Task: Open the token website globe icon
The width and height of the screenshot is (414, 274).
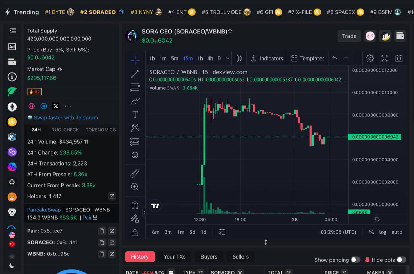Action: [32, 106]
